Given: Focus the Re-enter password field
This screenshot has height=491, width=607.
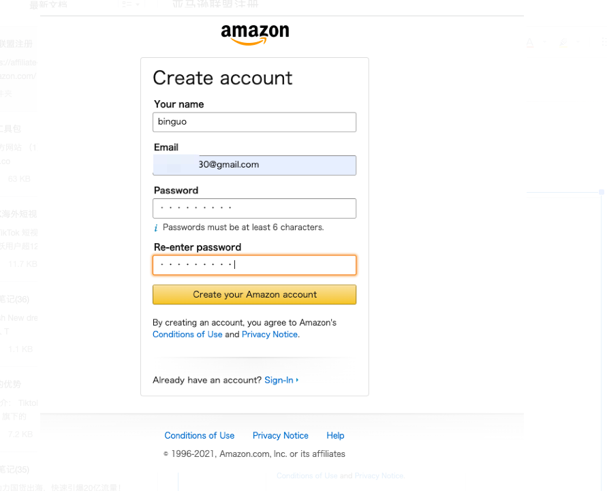Looking at the screenshot, I should point(254,265).
